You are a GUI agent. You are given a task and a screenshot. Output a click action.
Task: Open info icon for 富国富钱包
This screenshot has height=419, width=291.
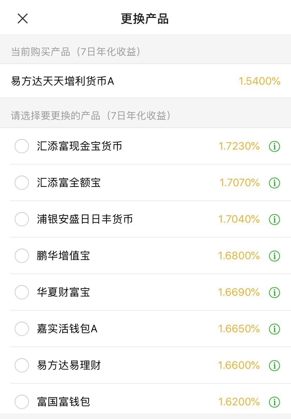274,402
